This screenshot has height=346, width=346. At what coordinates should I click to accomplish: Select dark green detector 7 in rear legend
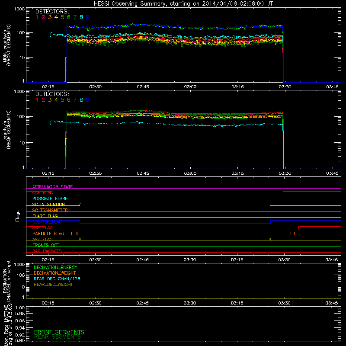point(75,100)
